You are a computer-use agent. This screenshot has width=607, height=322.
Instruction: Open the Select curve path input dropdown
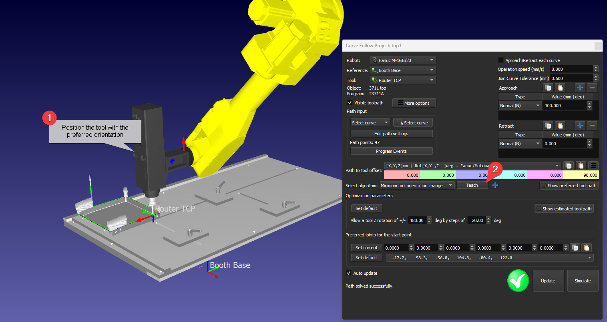tap(370, 123)
